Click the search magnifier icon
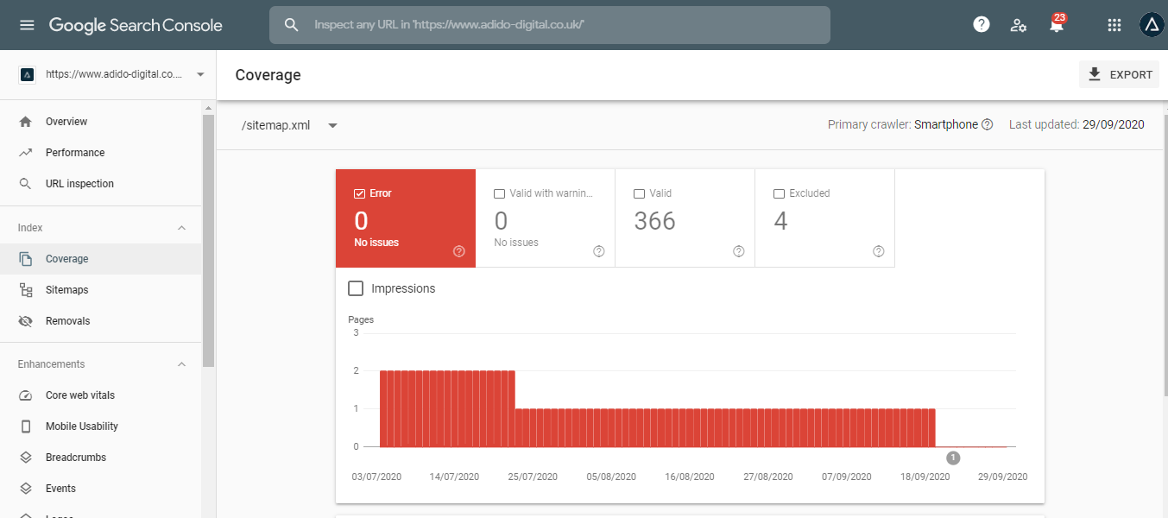 click(292, 25)
